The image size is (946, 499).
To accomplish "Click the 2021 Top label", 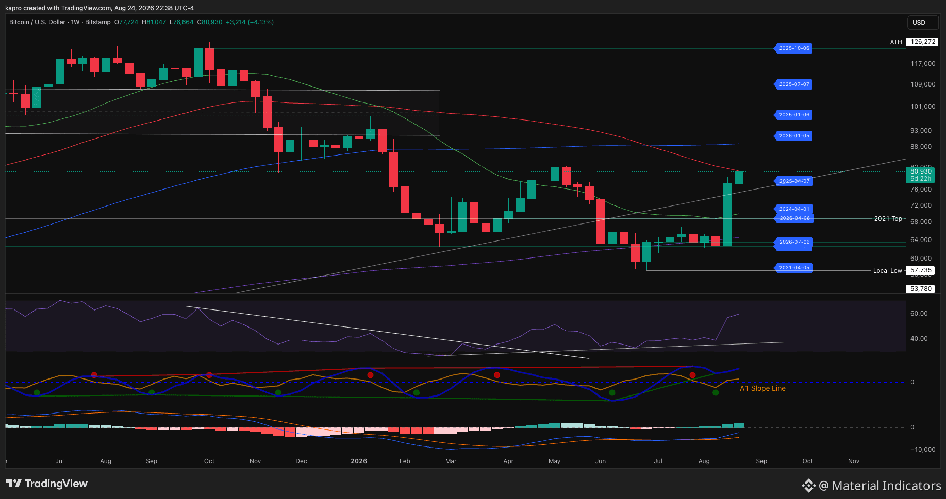I will 888,219.
